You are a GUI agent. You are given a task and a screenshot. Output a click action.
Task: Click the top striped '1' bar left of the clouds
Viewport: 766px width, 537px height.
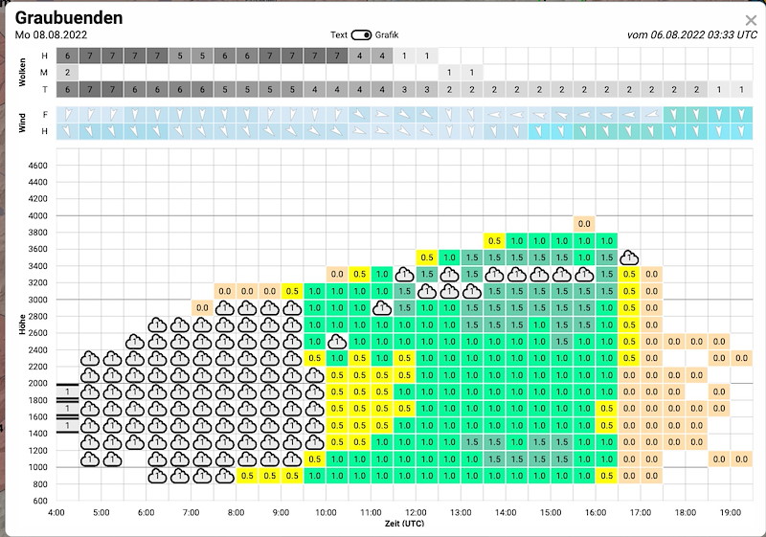tap(67, 392)
